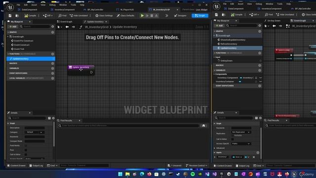Add a variable via left Variables plus icon

click(x=53, y=68)
